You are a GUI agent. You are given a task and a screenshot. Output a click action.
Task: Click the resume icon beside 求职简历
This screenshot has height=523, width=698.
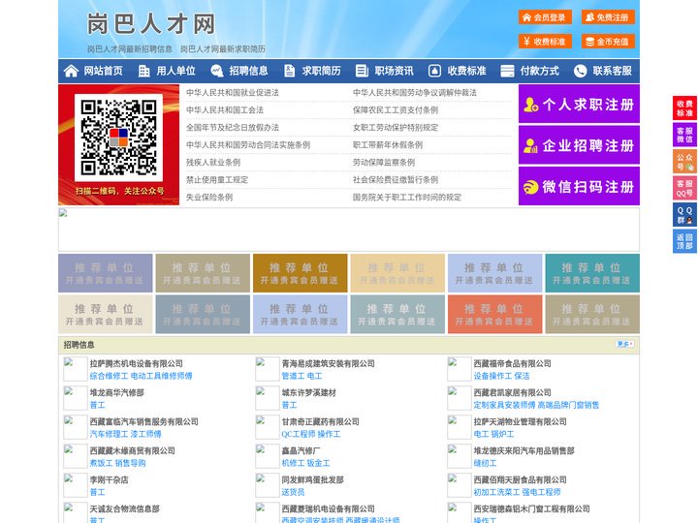(289, 71)
